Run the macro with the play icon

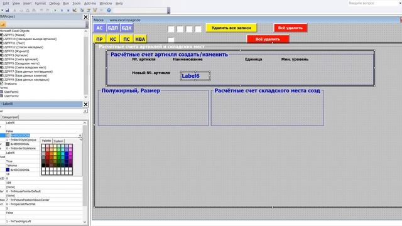55,10
